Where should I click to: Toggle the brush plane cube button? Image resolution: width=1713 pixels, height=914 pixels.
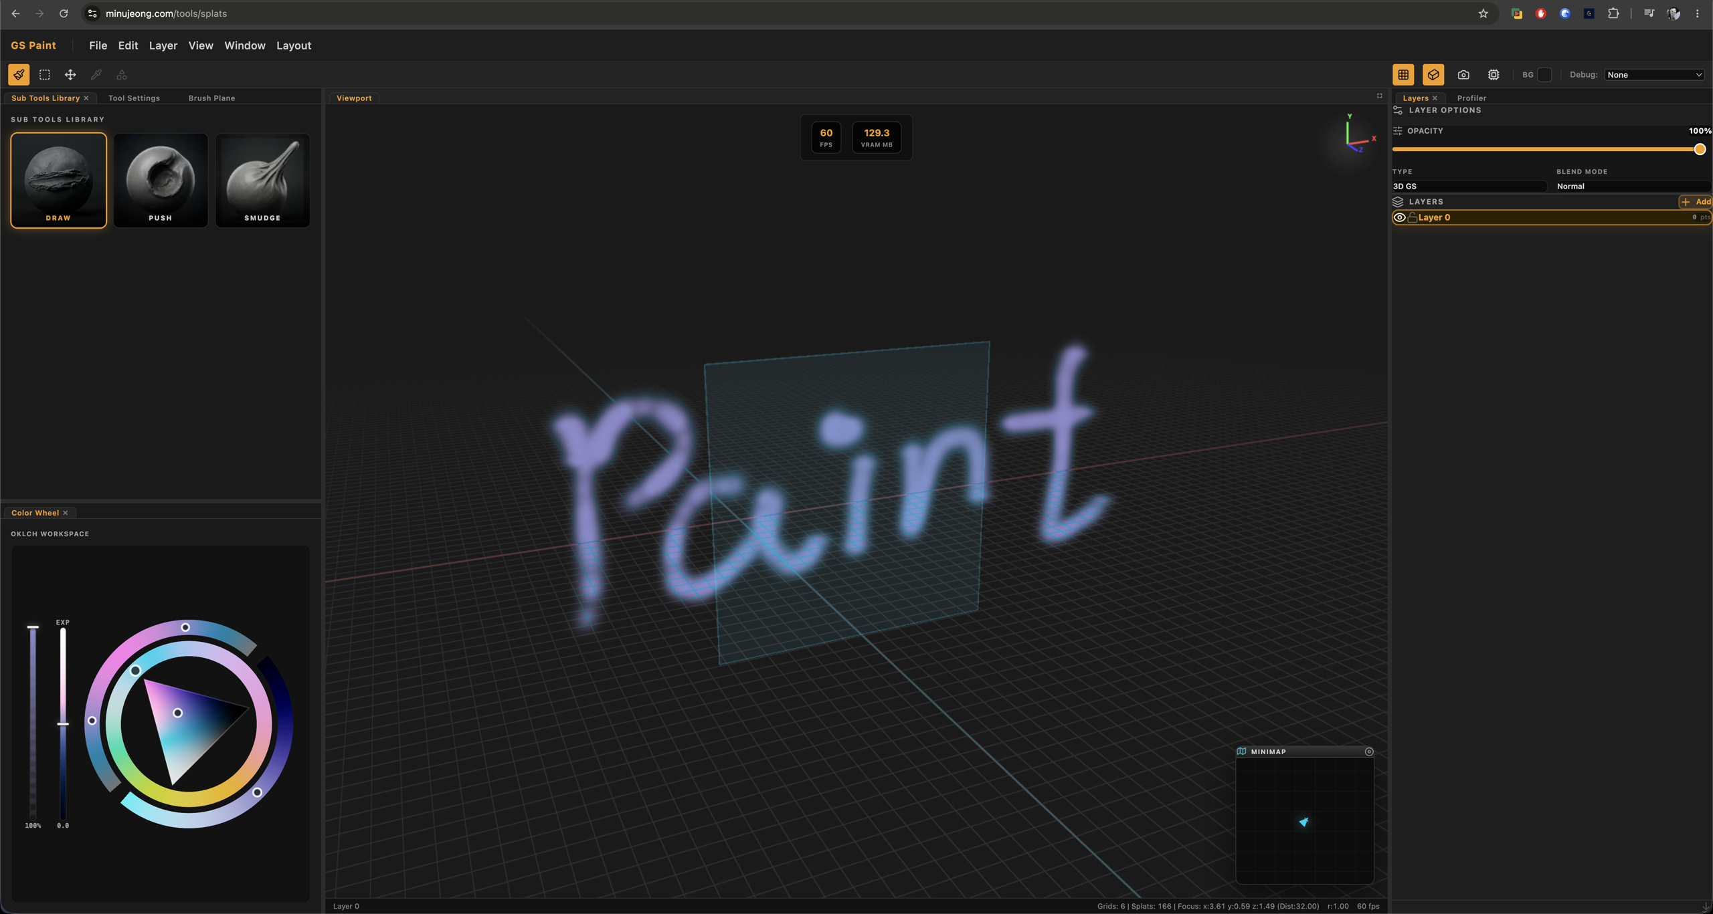(x=1433, y=75)
